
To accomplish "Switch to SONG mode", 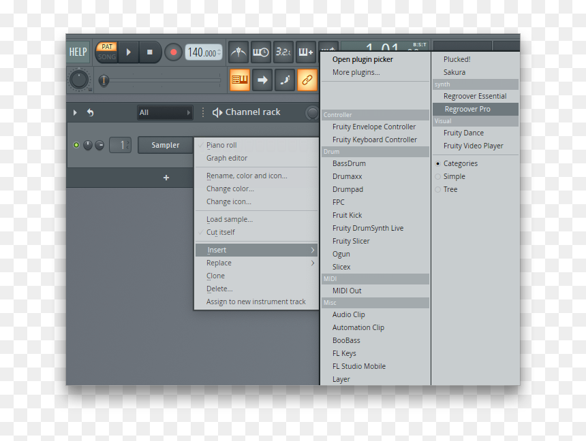I will pyautogui.click(x=107, y=56).
